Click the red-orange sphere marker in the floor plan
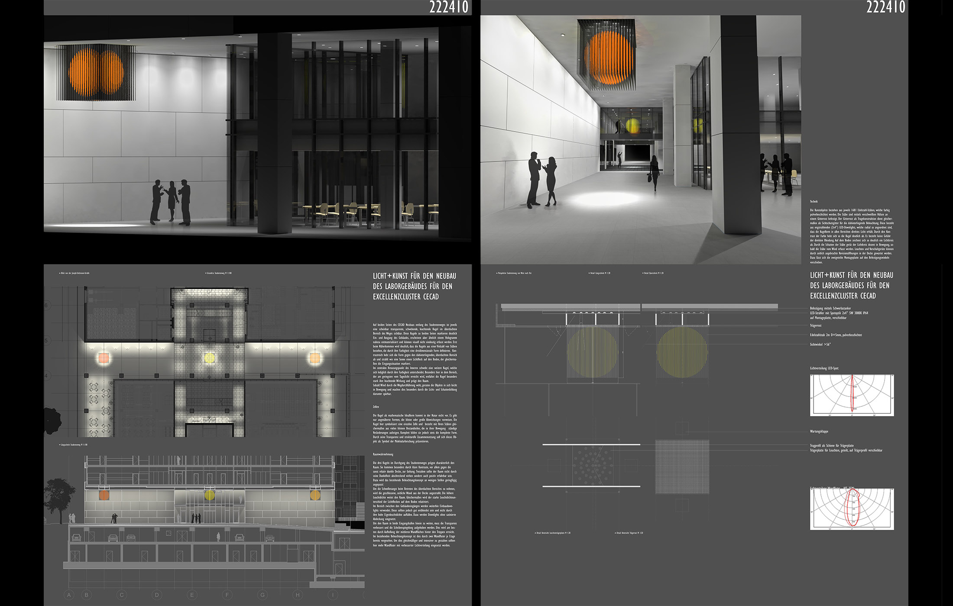The width and height of the screenshot is (953, 606). (104, 358)
